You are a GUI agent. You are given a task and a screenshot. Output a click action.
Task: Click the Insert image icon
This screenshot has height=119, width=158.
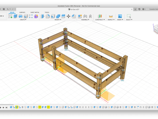(120, 16)
